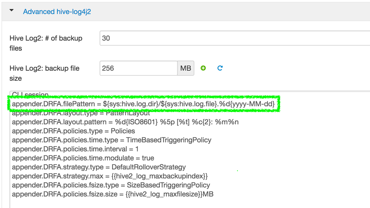Click the fsize.size hive2_log_maxfilesize line

[x=113, y=194]
